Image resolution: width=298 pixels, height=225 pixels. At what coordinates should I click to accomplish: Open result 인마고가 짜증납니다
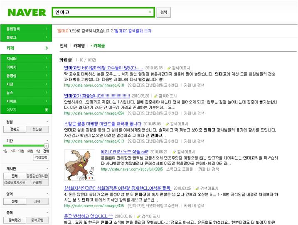click(x=97, y=96)
